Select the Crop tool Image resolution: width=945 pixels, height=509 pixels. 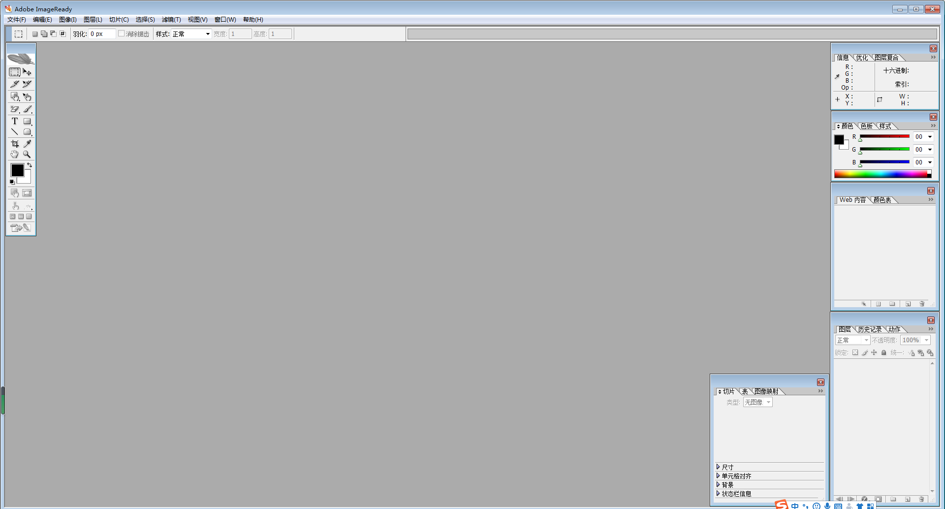click(15, 144)
